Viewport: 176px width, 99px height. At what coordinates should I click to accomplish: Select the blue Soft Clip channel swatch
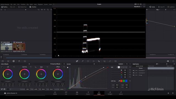pyautogui.click(x=126, y=81)
